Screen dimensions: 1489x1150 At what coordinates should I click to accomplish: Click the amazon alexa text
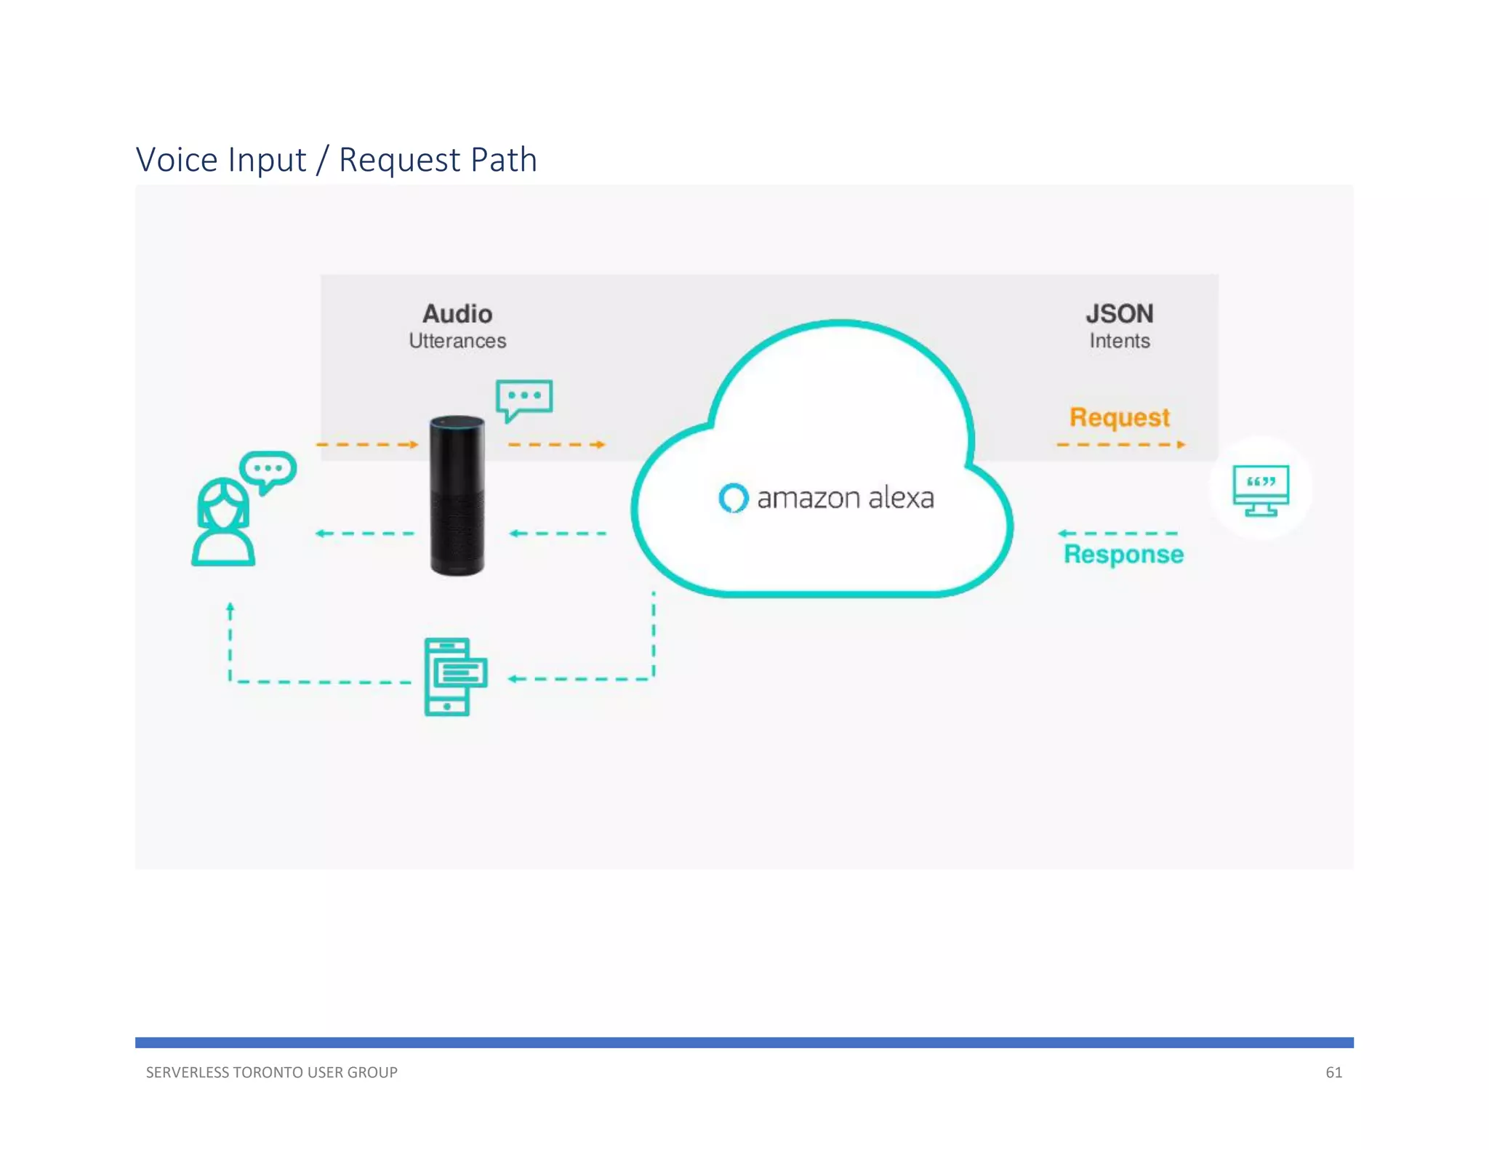845,499
